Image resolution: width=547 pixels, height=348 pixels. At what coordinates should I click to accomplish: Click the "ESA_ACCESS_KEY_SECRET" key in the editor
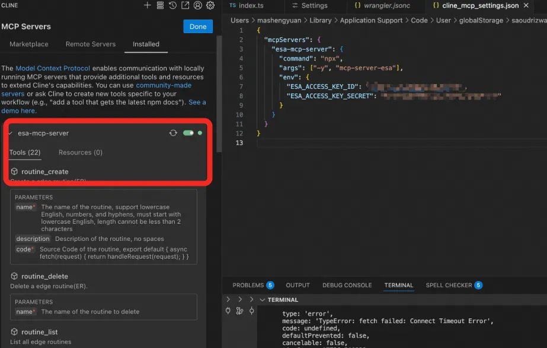click(x=330, y=96)
